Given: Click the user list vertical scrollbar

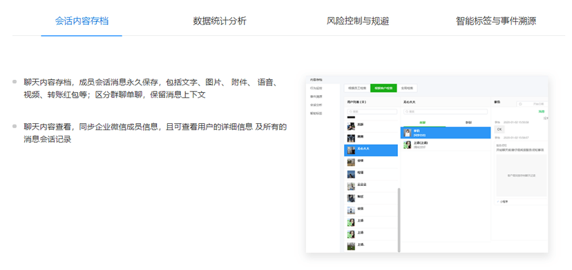Looking at the screenshot, I should pyautogui.click(x=399, y=220).
